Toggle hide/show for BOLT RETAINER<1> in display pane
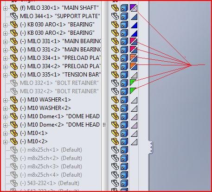The width and height of the screenshot is (212, 192). pos(115,83)
